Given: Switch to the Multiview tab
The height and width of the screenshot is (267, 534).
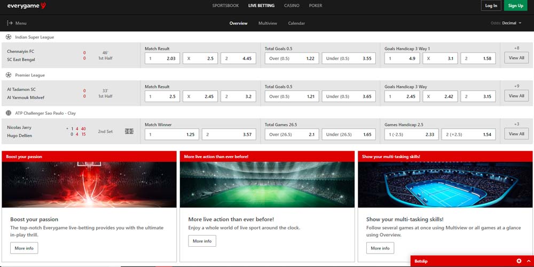Looking at the screenshot, I should pos(268,23).
